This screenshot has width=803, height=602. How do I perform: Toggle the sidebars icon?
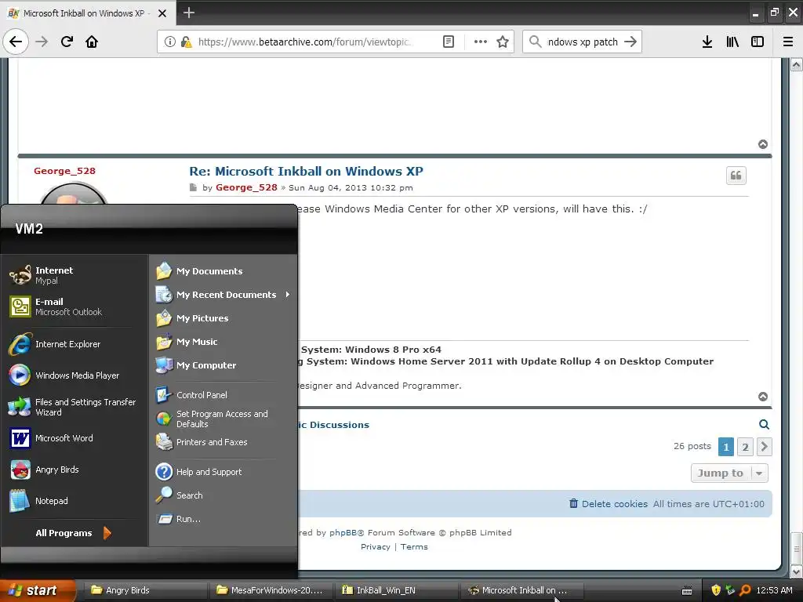tap(758, 42)
